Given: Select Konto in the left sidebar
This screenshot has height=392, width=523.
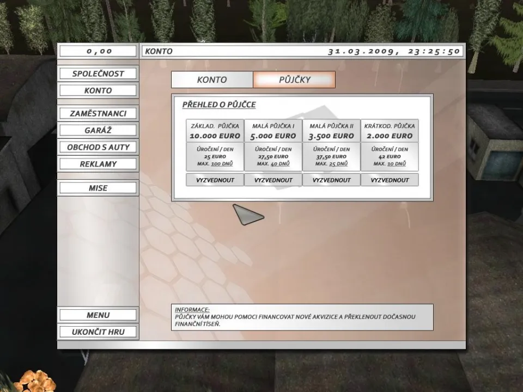Looking at the screenshot, I should click(x=98, y=90).
